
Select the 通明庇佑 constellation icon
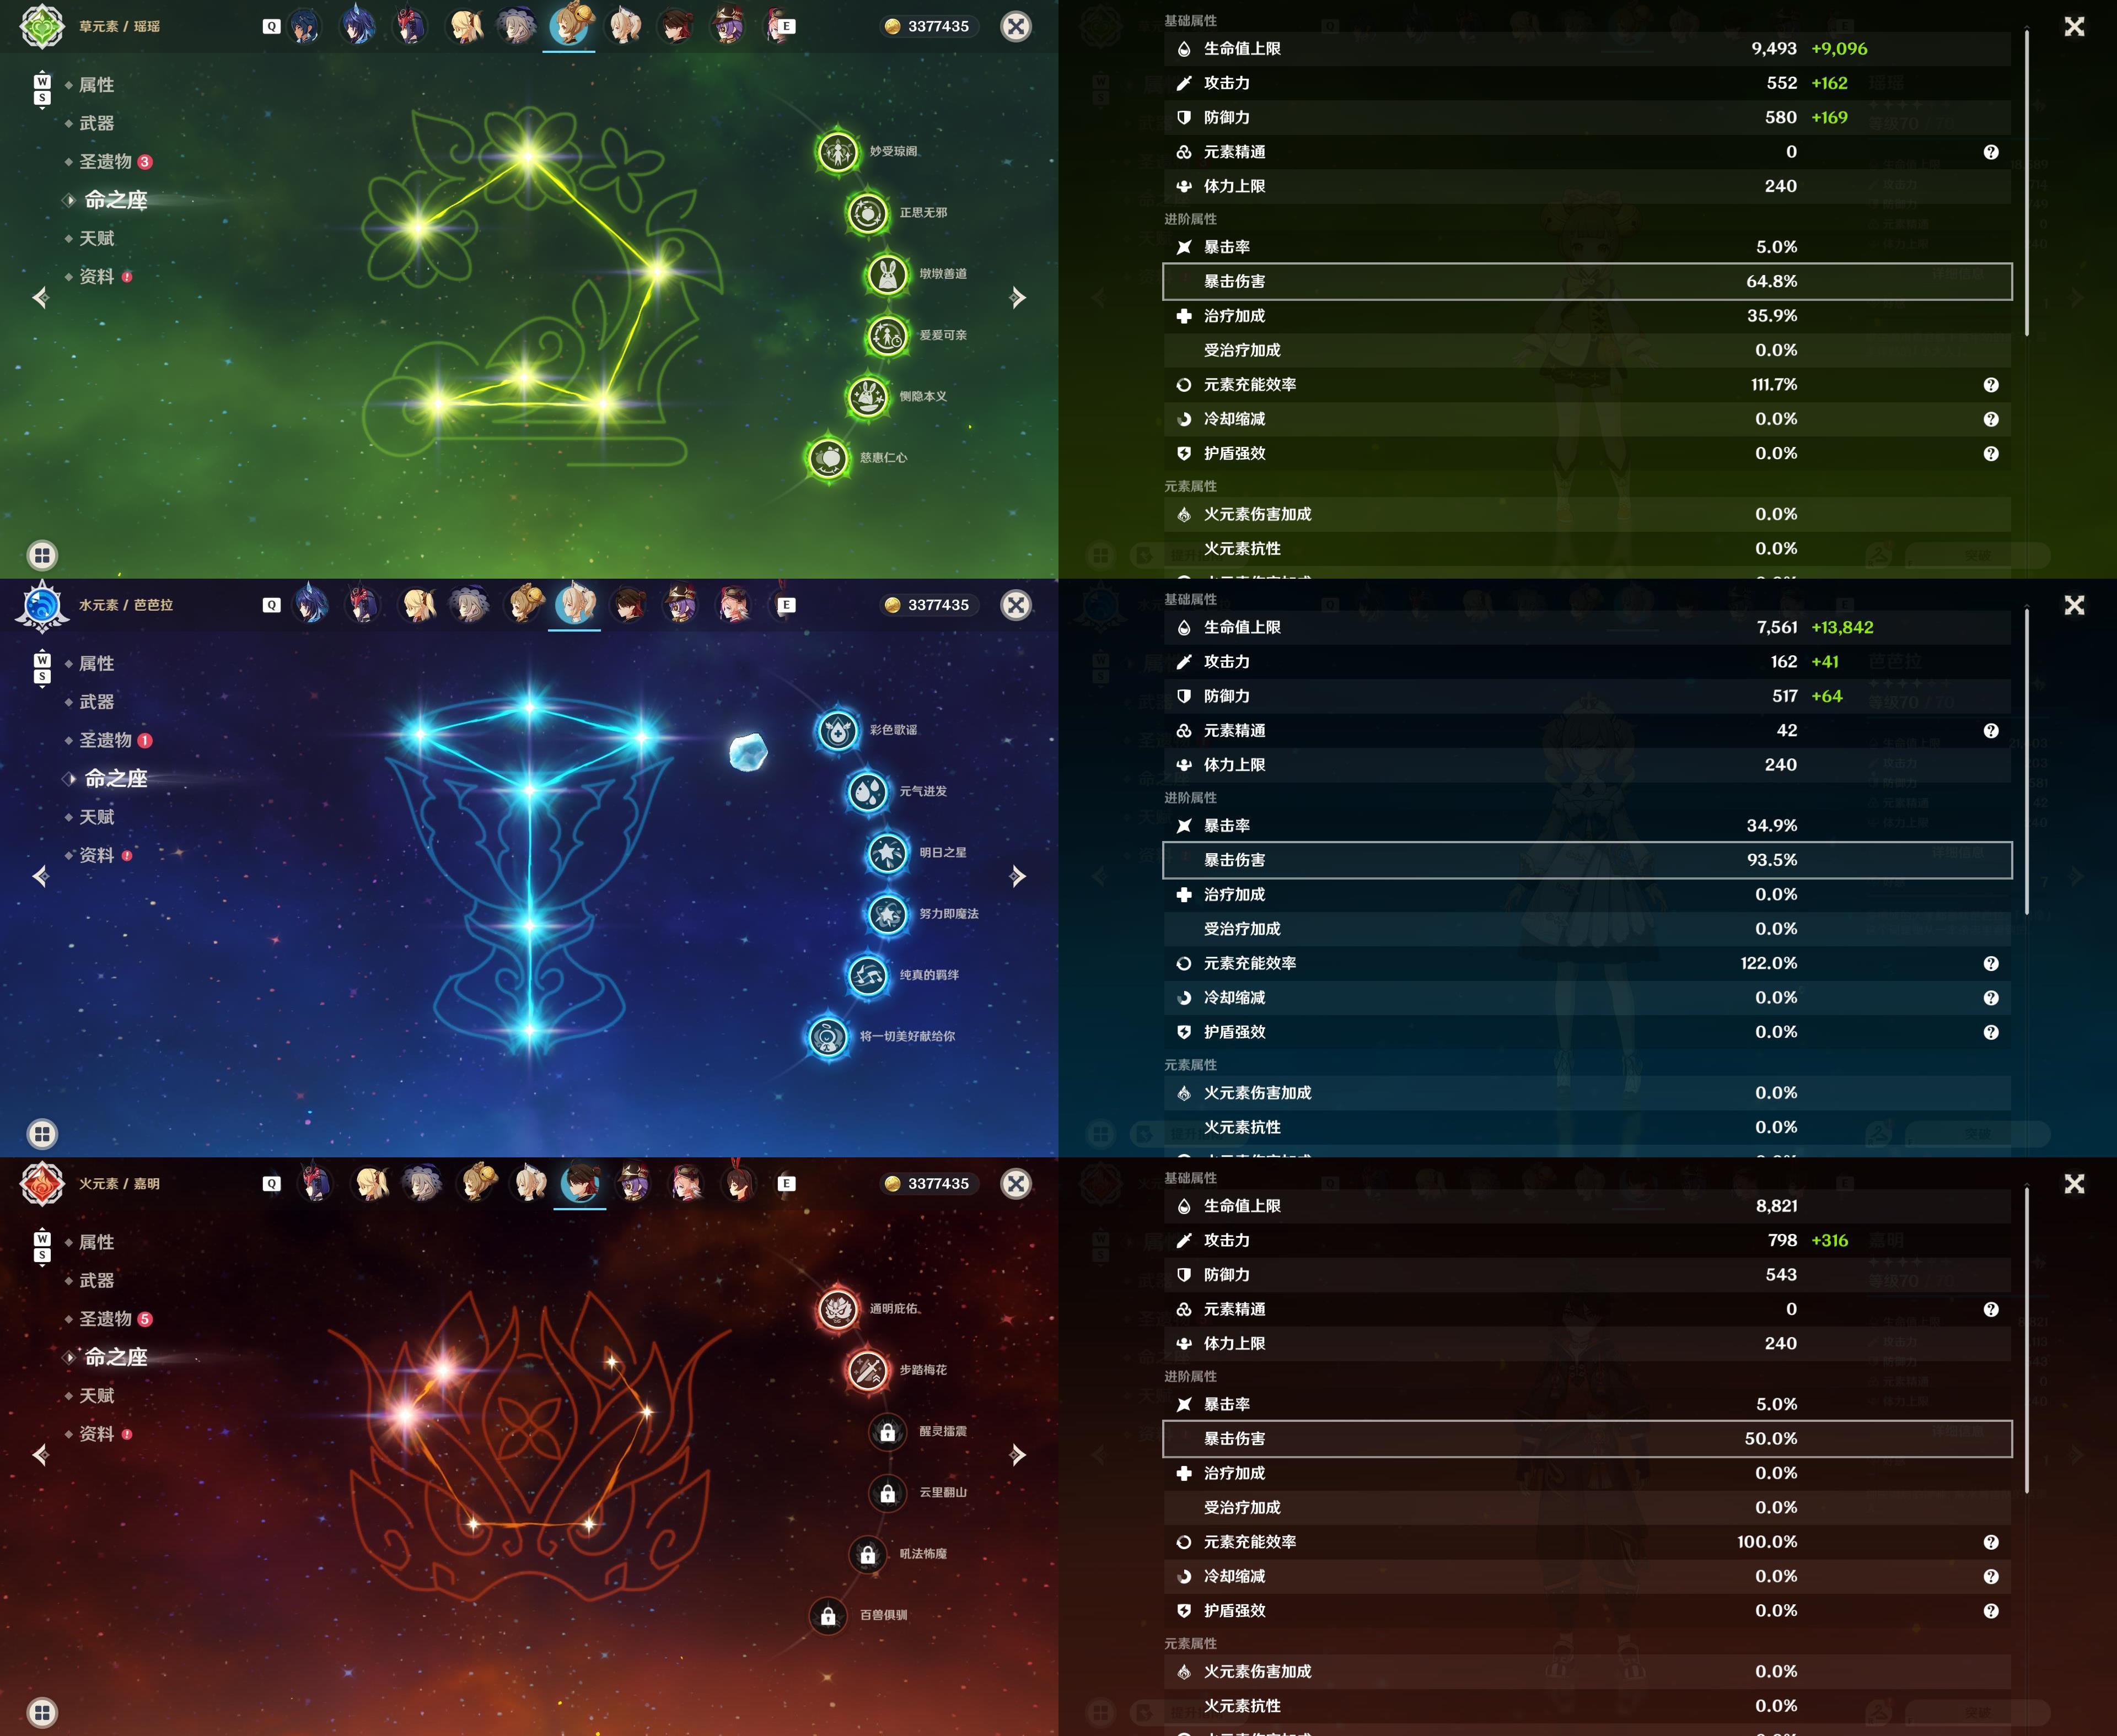click(x=837, y=1308)
